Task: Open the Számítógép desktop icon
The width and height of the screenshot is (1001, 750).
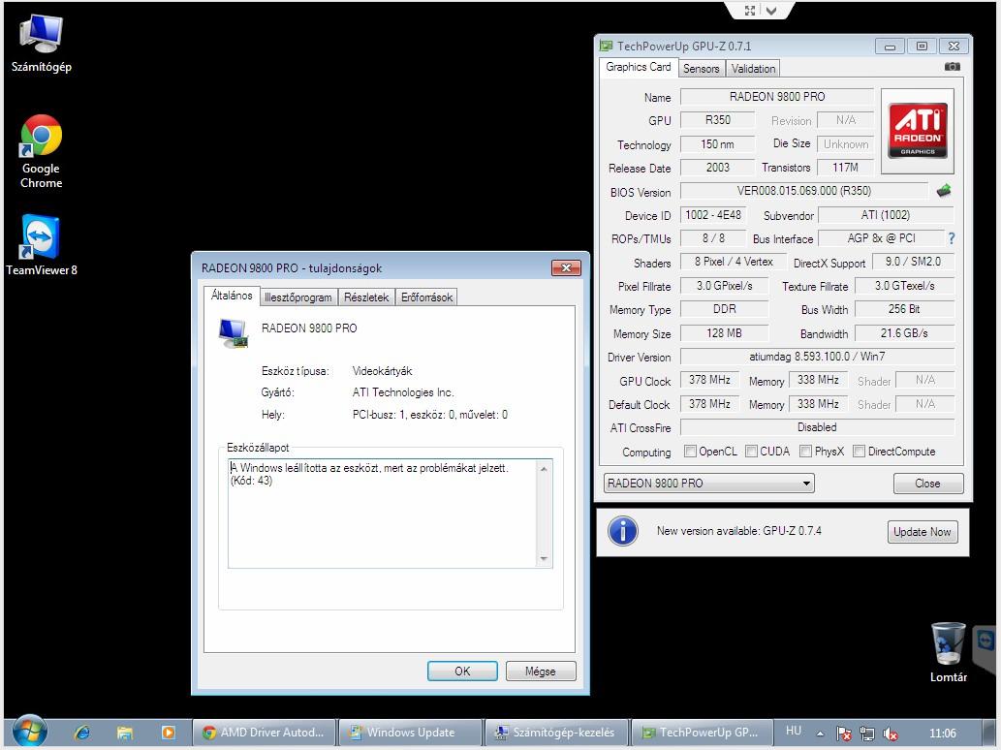Action: 41,44
